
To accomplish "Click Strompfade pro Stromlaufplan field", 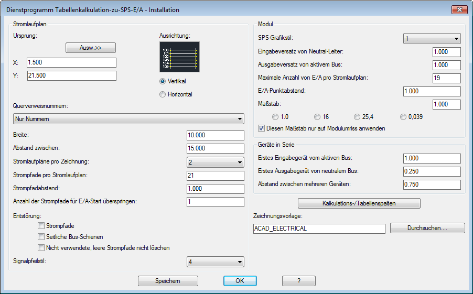I will point(216,176).
